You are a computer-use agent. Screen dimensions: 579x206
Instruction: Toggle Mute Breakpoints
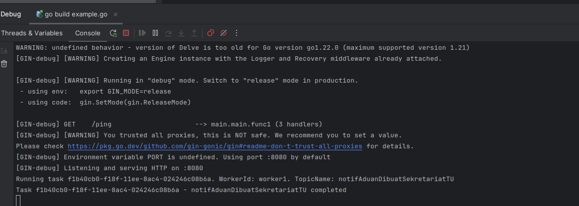coord(224,33)
